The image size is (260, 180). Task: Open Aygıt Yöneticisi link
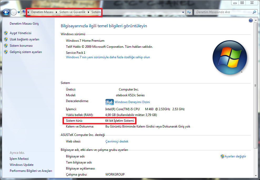coord(21,33)
